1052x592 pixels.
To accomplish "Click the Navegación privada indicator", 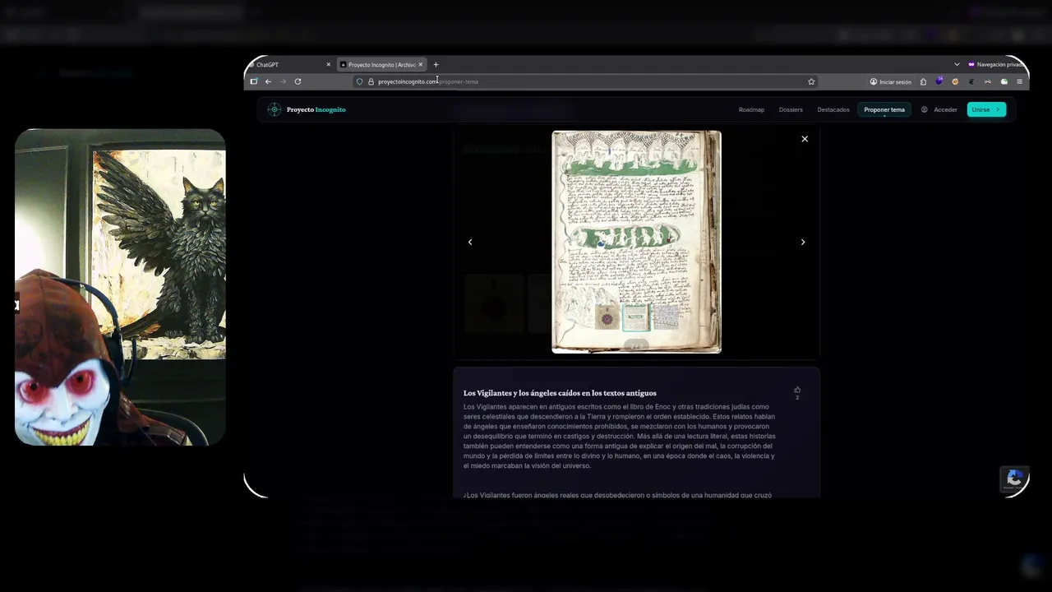I will [x=995, y=64].
